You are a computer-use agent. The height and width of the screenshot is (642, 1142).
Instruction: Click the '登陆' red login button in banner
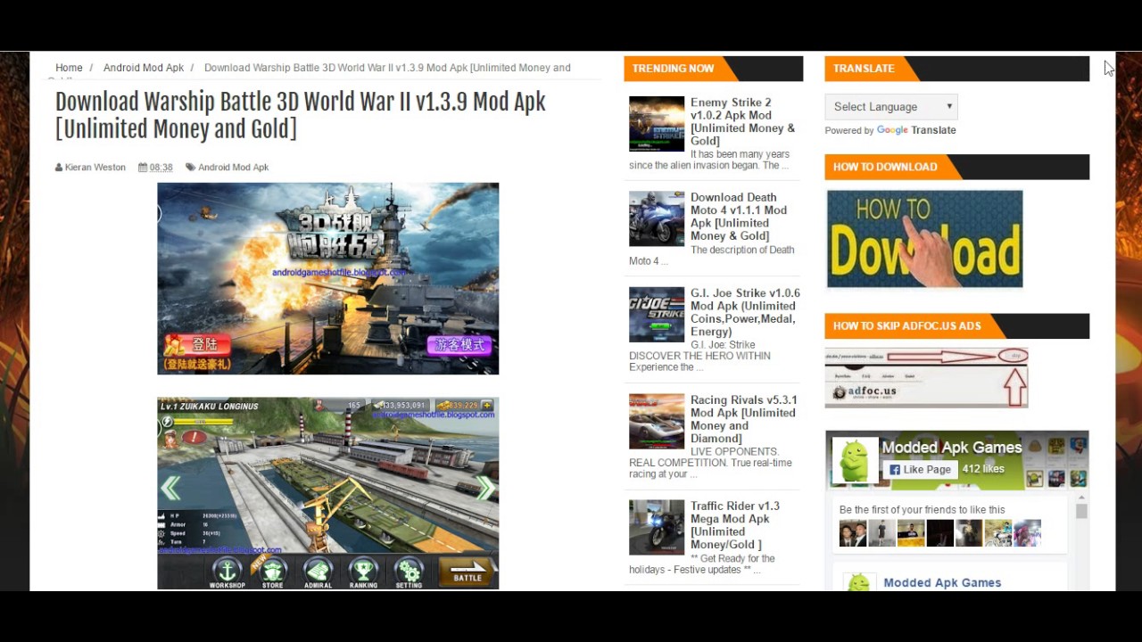click(x=198, y=344)
